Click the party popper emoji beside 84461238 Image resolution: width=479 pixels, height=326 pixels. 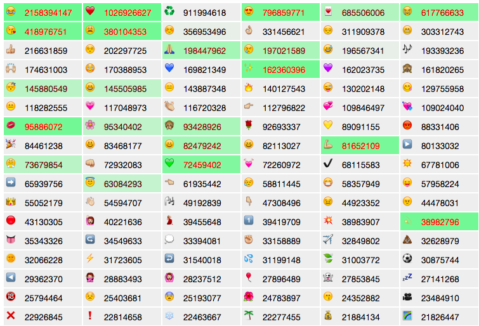11,144
